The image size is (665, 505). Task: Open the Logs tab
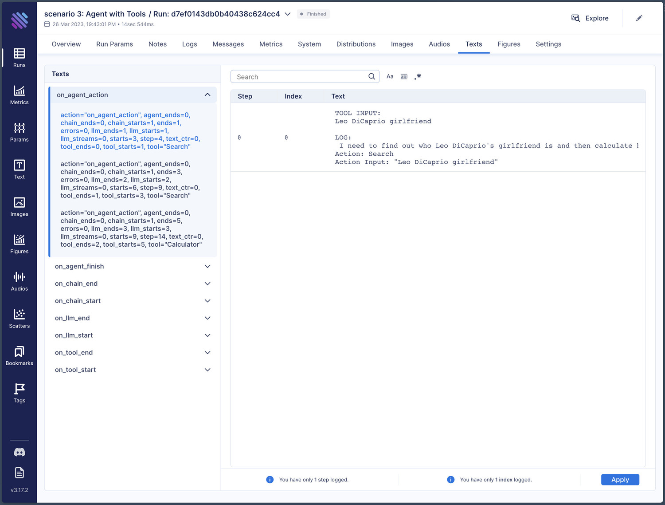(189, 44)
